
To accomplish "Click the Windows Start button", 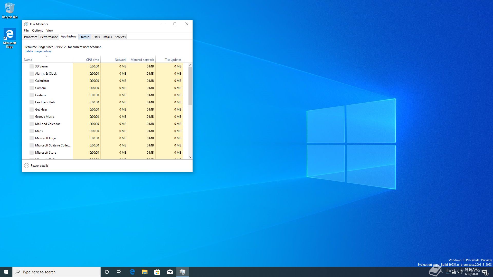I will (6, 272).
